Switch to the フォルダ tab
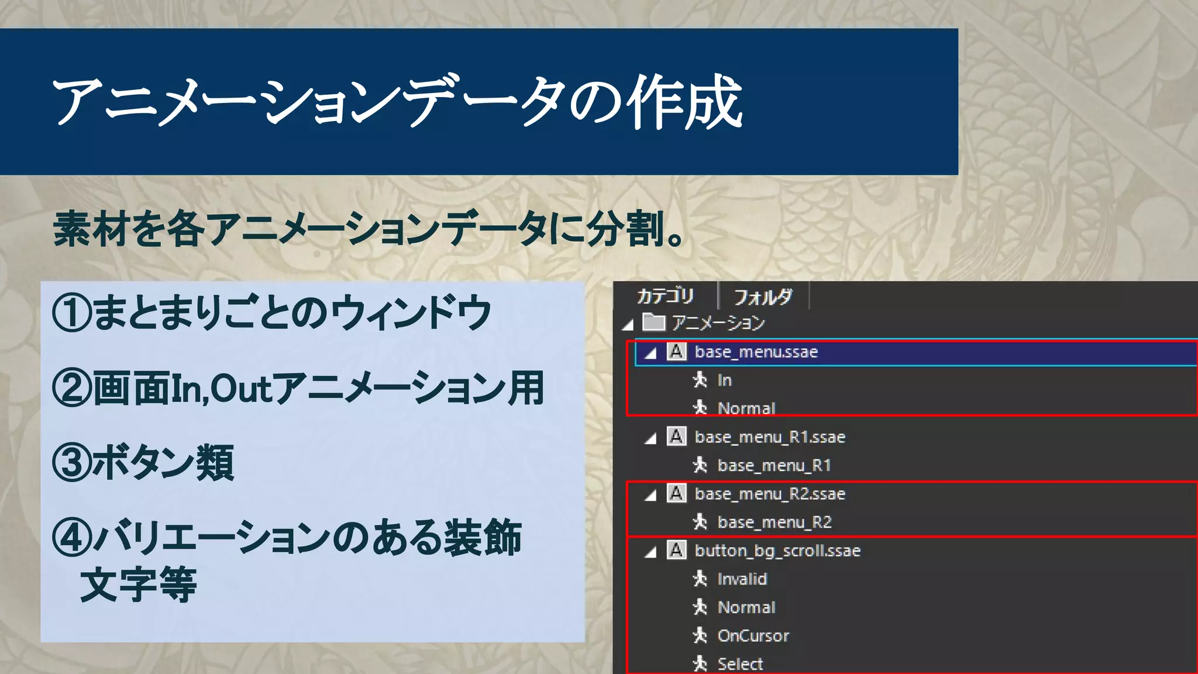Viewport: 1198px width, 674px height. (763, 297)
